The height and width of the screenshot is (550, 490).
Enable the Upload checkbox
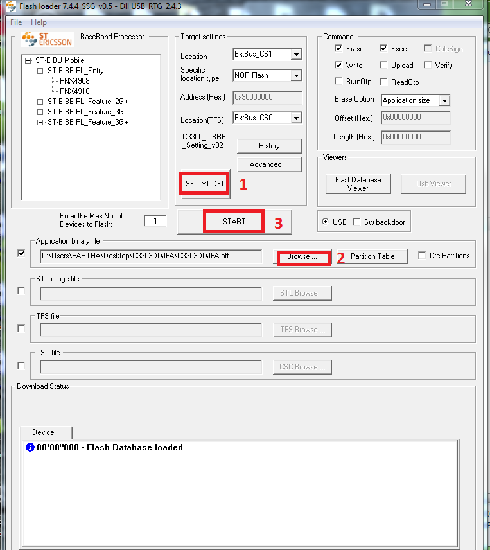[x=383, y=65]
